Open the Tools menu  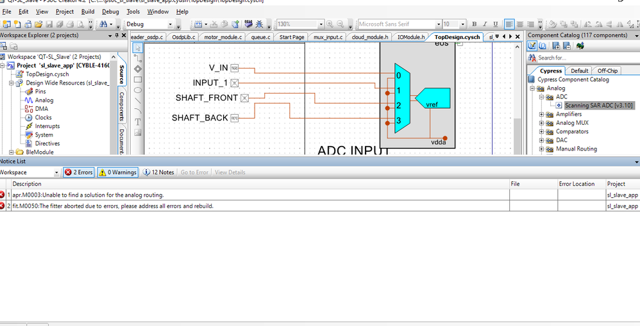(x=133, y=12)
